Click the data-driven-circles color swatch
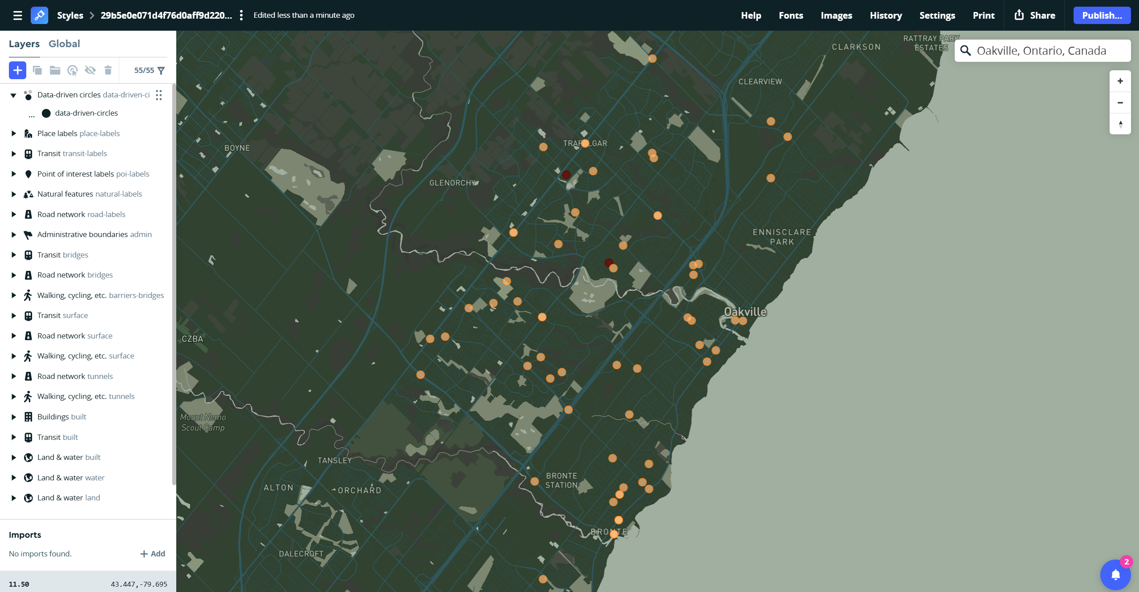Viewport: 1139px width, 592px height. coord(47,113)
